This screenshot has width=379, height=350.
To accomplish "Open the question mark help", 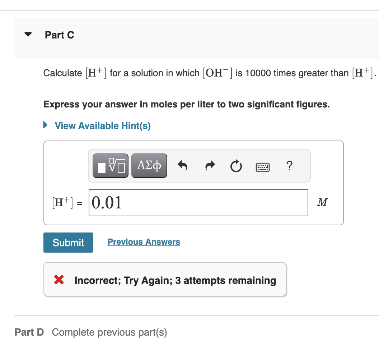I will [290, 166].
